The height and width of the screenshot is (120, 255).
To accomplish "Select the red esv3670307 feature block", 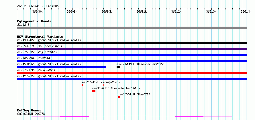I will tap(94, 91).
